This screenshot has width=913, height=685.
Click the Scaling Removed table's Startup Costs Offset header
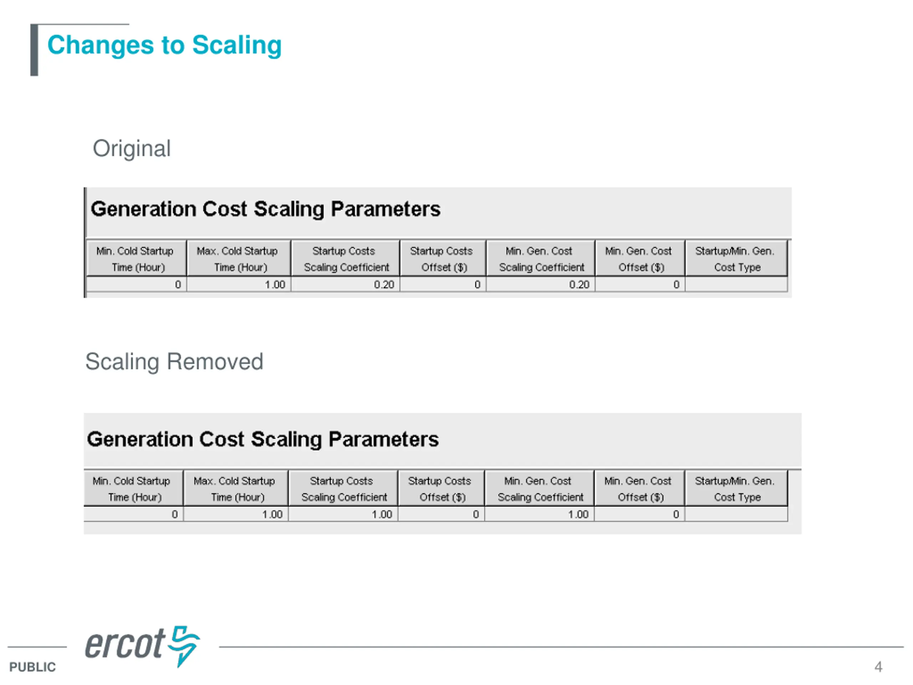point(441,488)
